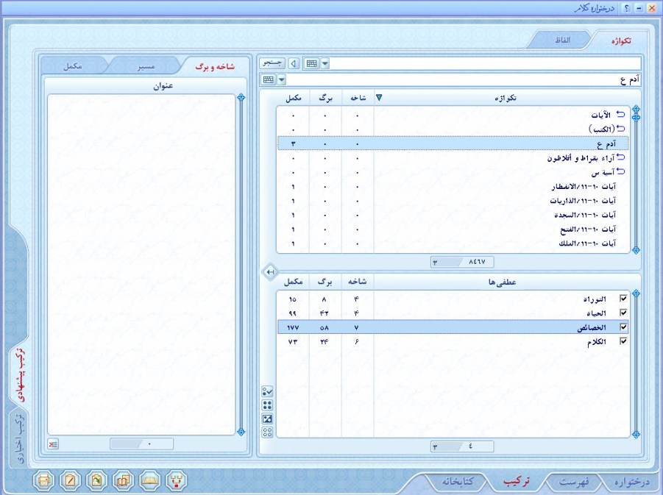Click the printer icon in bottom toolbar
663x495 pixels.
point(45,480)
